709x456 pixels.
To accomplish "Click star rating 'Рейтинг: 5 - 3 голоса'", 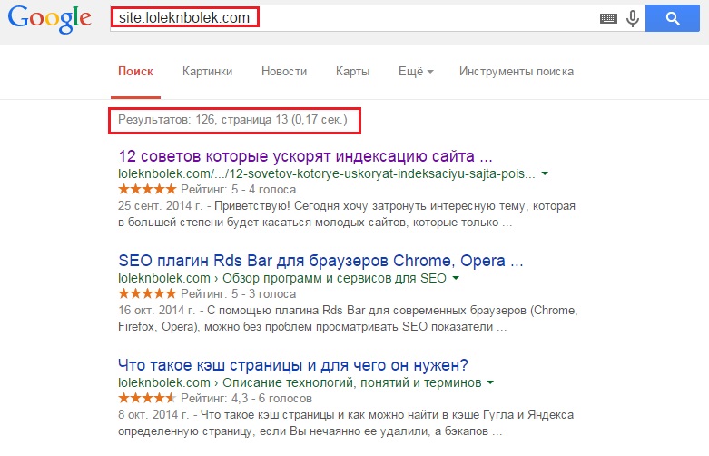I will (207, 294).
